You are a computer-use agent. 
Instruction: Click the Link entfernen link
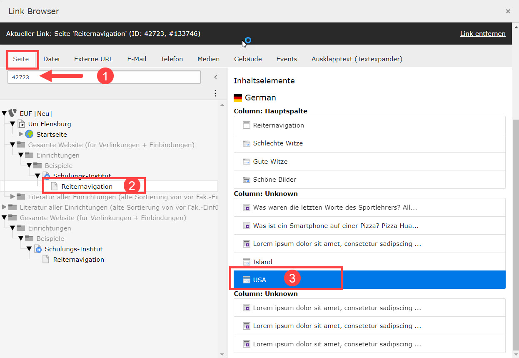(x=482, y=34)
